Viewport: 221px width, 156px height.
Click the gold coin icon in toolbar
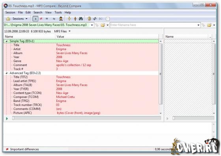click(x=89, y=19)
